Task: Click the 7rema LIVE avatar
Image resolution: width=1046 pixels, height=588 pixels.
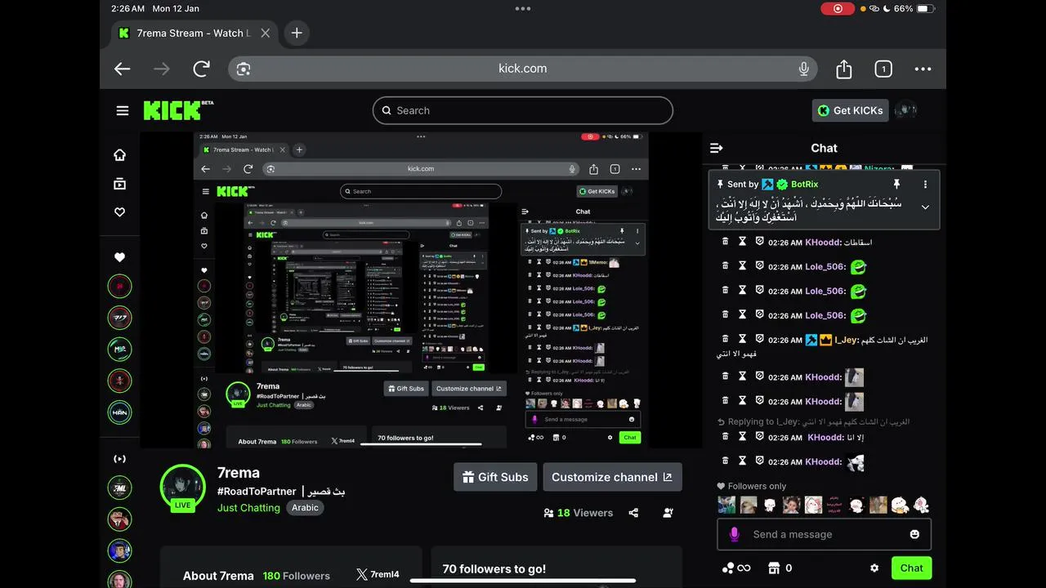Action: coord(182,488)
